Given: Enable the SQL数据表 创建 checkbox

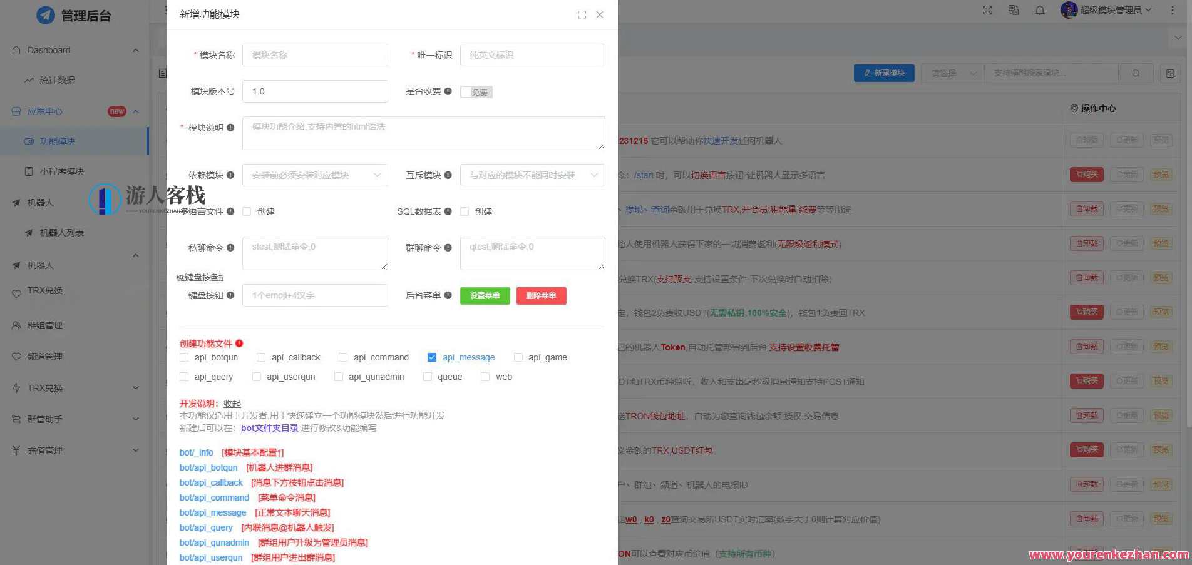Looking at the screenshot, I should tap(465, 211).
